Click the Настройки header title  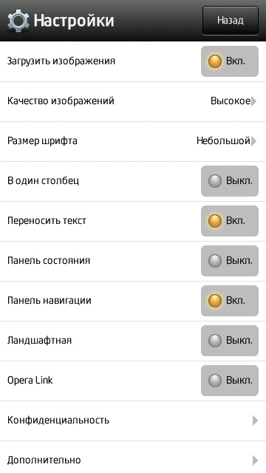pos(74,21)
